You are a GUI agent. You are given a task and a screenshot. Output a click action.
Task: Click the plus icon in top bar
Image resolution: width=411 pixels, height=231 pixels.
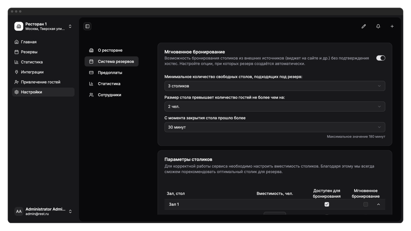392,26
